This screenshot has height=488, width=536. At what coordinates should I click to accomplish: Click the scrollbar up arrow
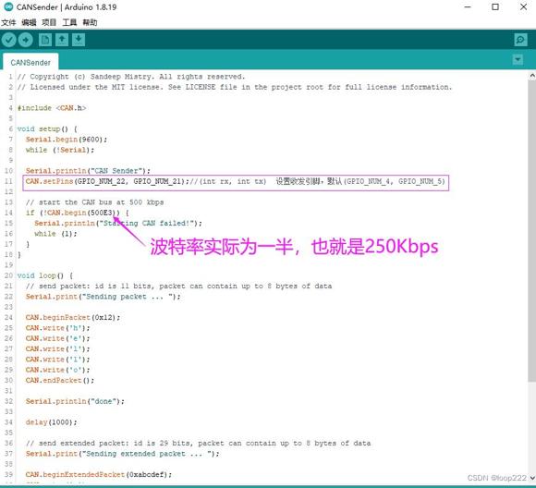532,76
